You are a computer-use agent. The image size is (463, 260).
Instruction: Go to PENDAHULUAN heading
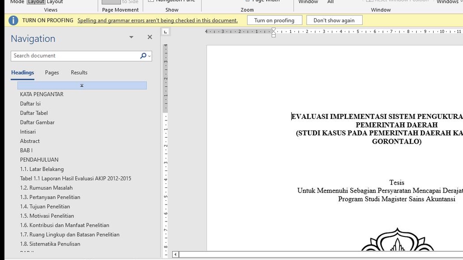(39, 160)
